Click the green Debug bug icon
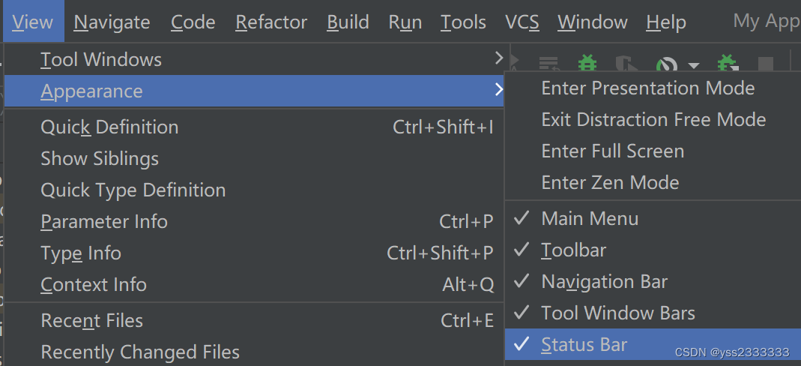This screenshot has height=366, width=801. pos(588,63)
